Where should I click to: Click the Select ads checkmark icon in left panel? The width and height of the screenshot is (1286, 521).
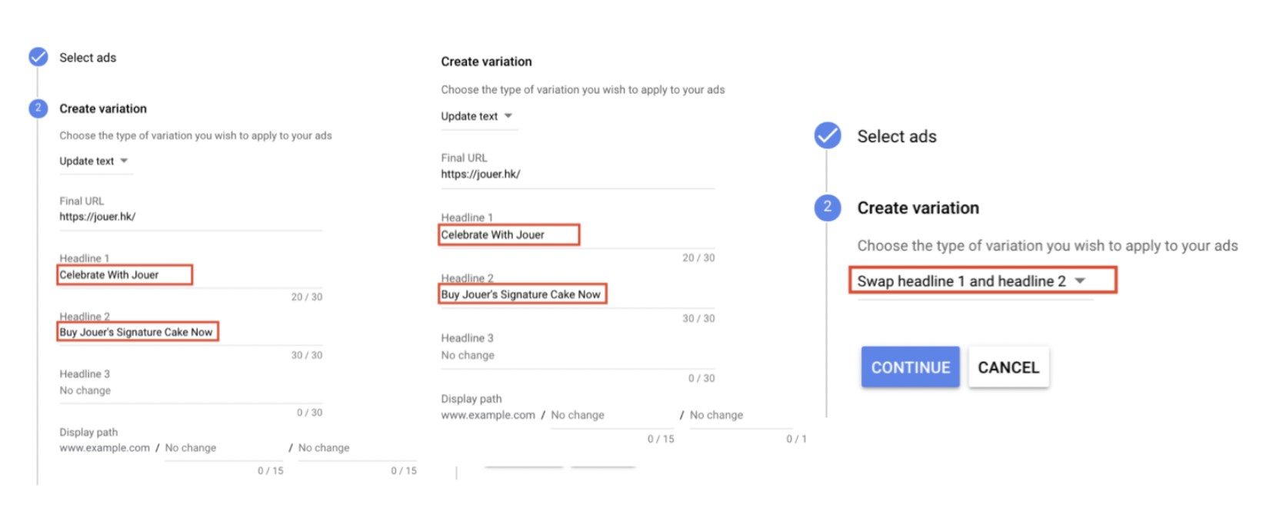[38, 57]
